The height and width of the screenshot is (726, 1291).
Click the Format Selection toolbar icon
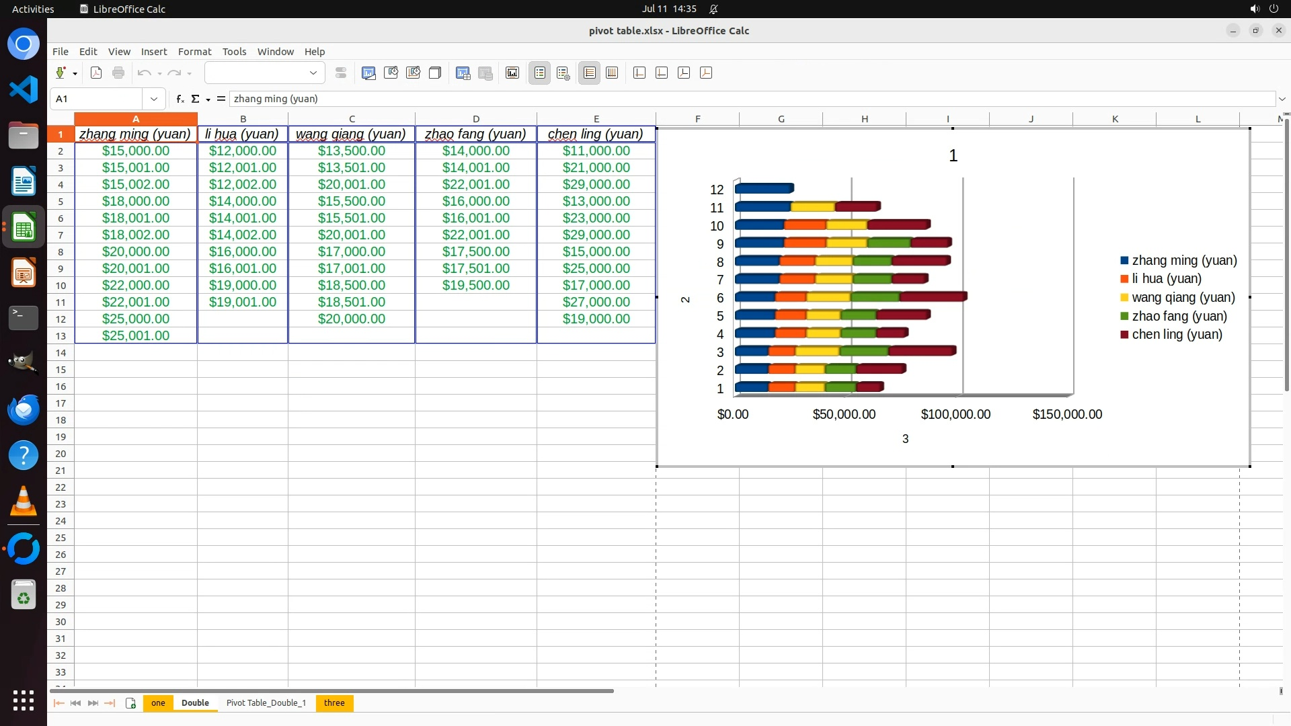(x=341, y=73)
